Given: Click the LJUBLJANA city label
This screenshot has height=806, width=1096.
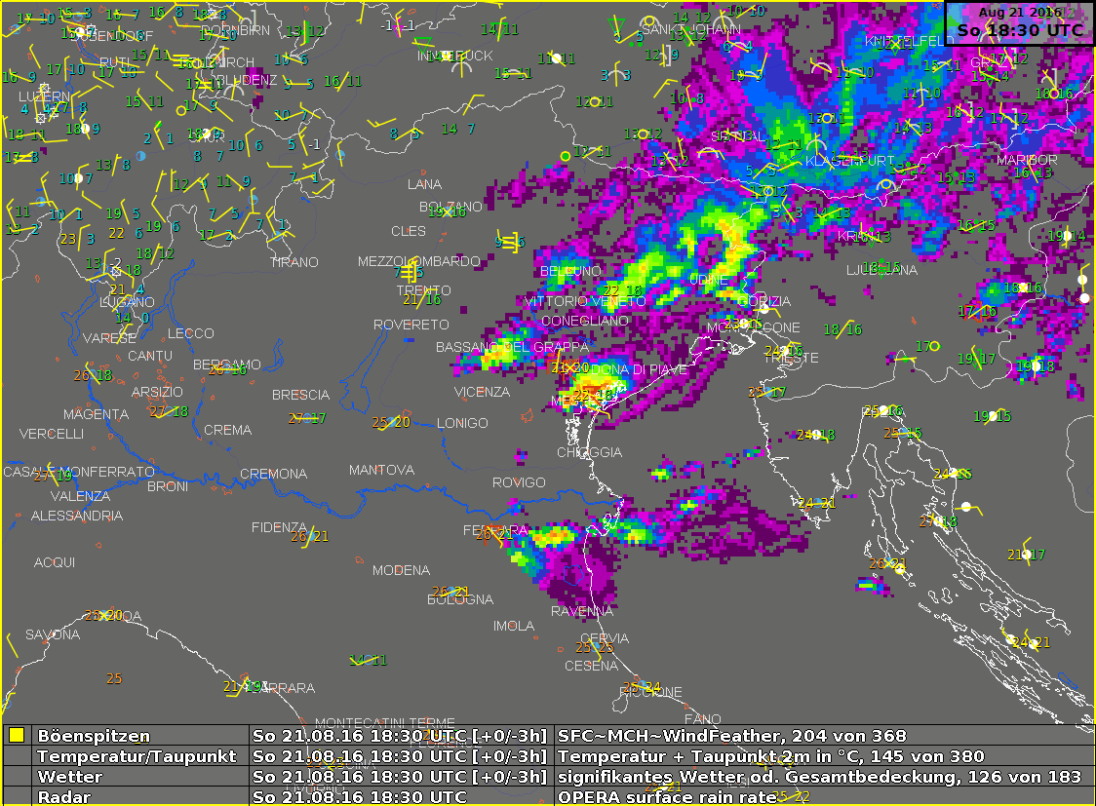Looking at the screenshot, I should coord(881,270).
